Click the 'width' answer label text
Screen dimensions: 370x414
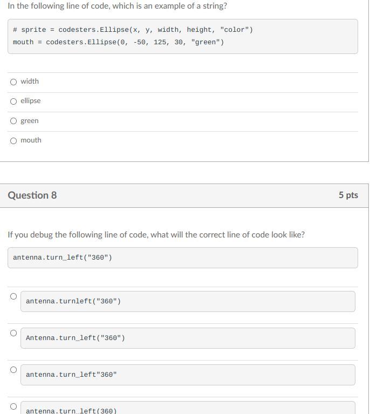(30, 82)
